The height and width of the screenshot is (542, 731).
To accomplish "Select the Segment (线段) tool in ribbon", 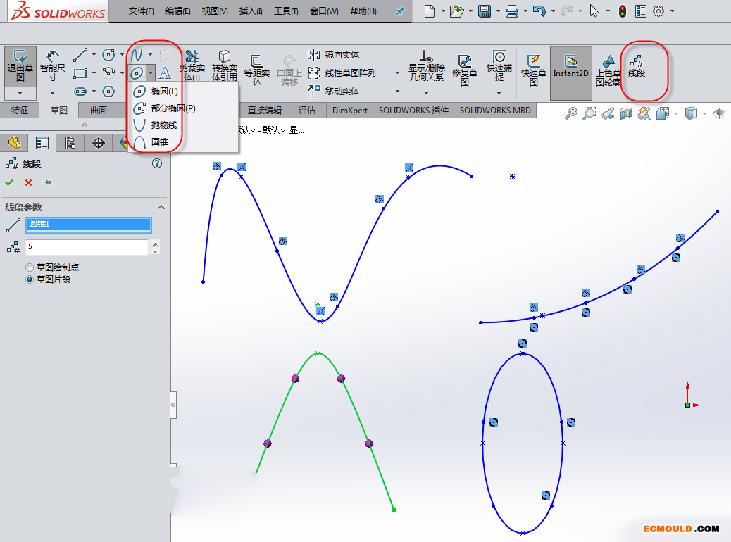I will (637, 66).
